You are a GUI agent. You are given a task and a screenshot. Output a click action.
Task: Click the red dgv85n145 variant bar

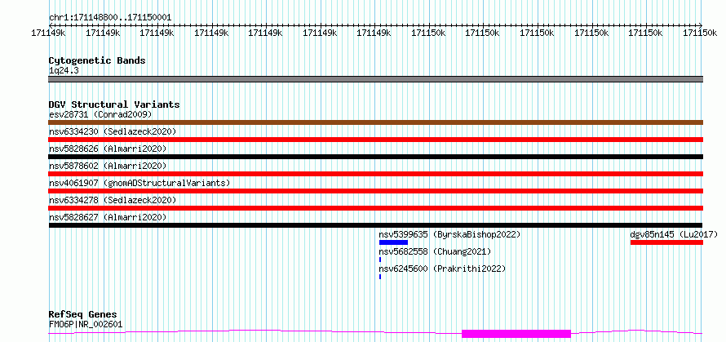[666, 242]
